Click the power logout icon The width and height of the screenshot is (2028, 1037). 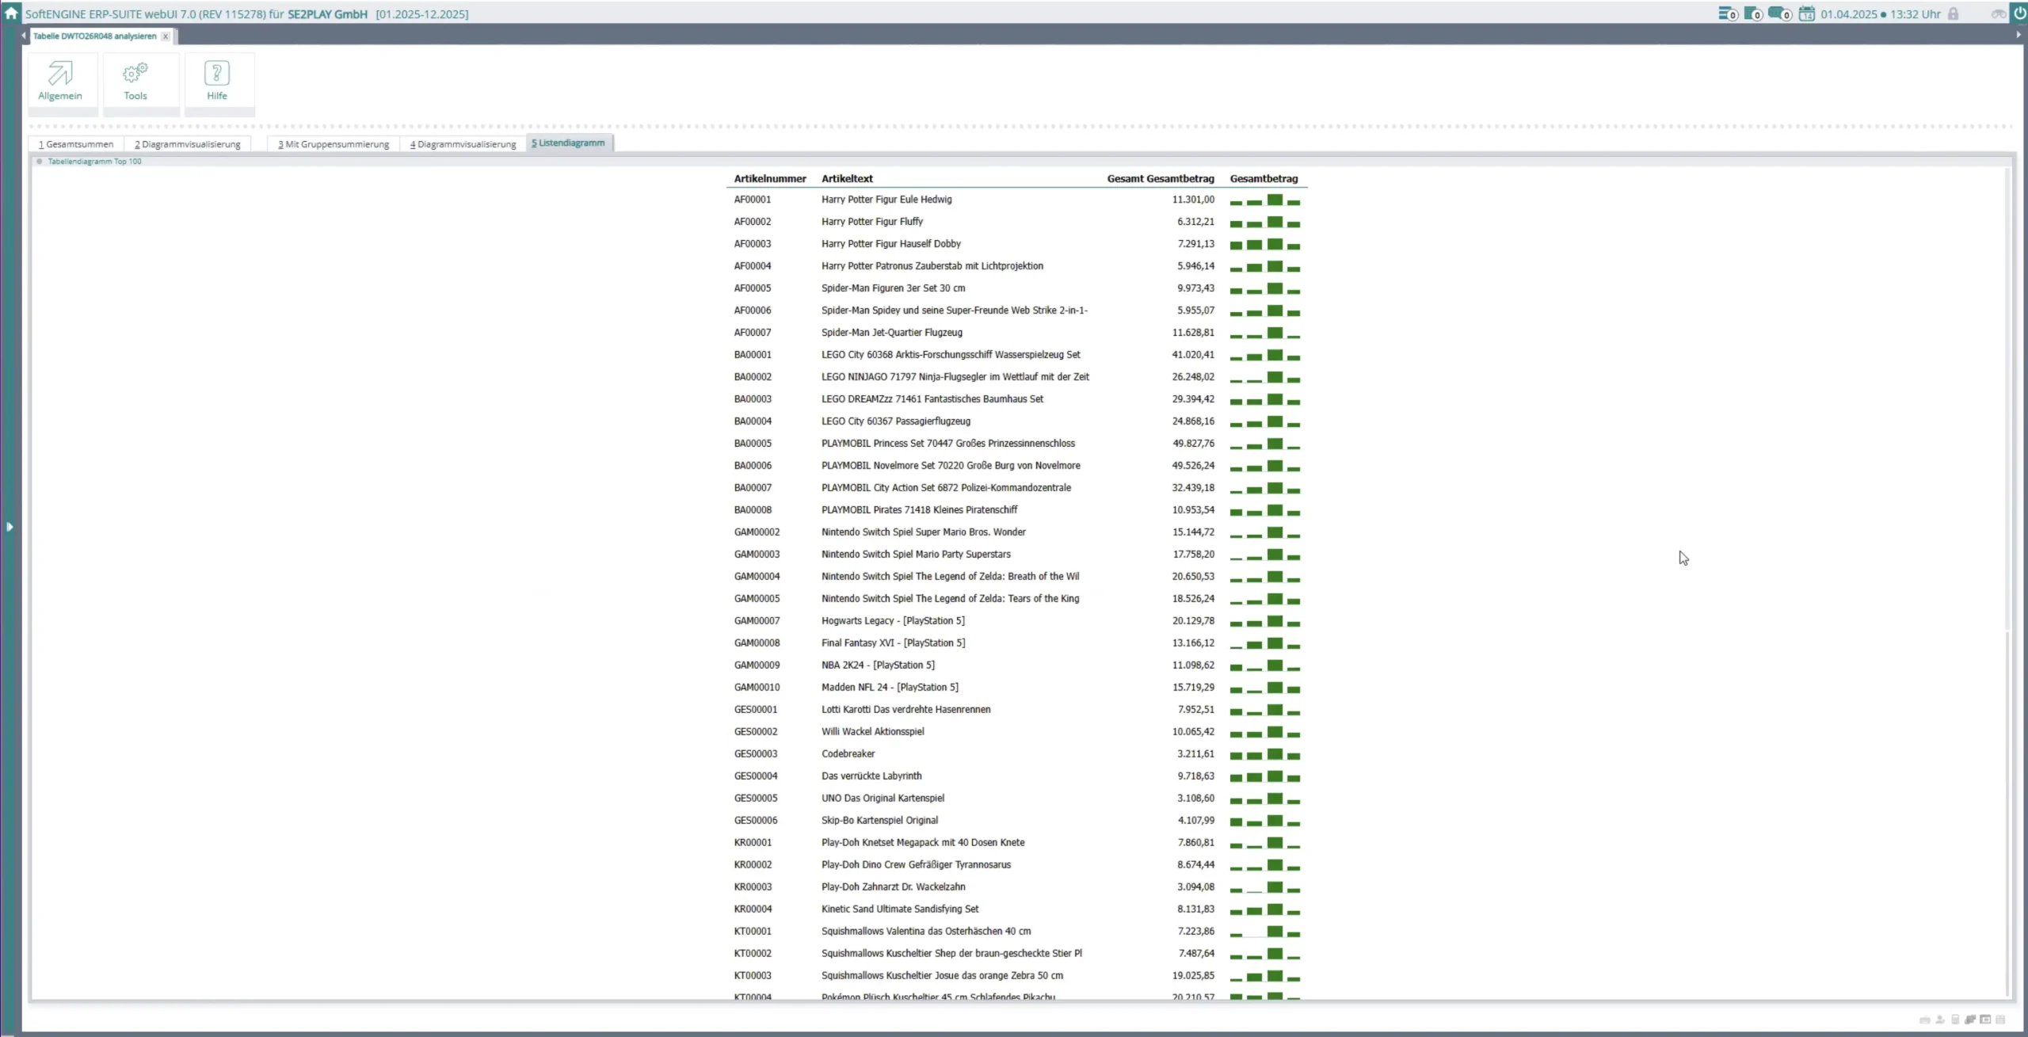click(2019, 13)
